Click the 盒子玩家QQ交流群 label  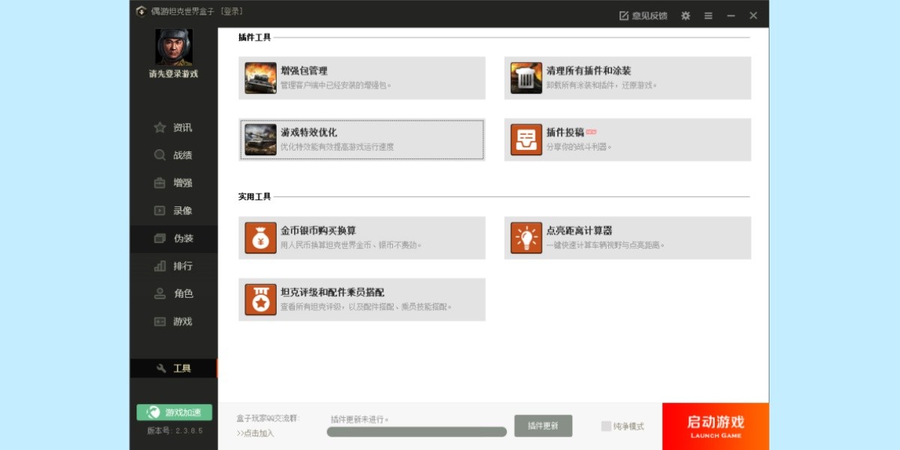(x=268, y=418)
